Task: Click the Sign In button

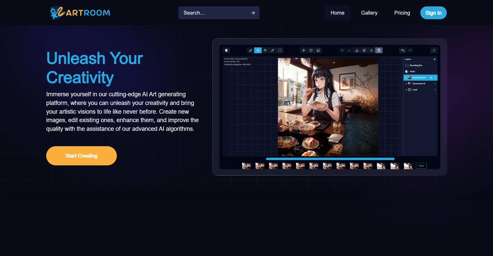Action: [433, 13]
